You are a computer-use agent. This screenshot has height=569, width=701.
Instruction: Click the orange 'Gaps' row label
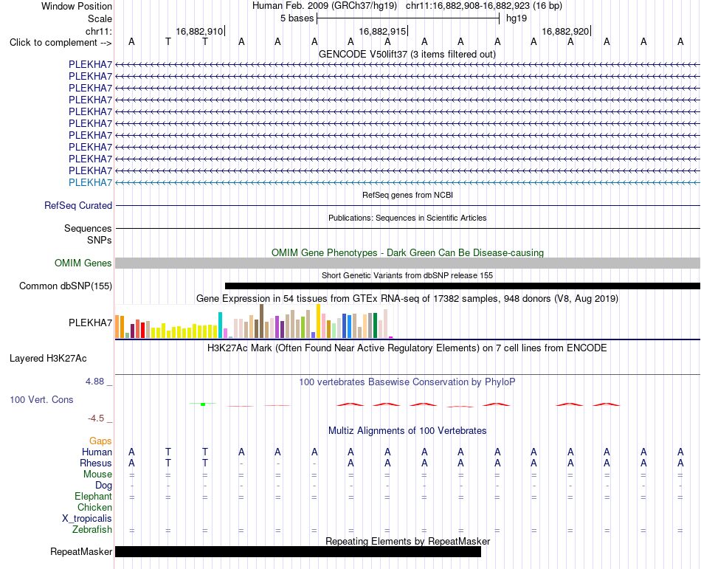tap(100, 441)
